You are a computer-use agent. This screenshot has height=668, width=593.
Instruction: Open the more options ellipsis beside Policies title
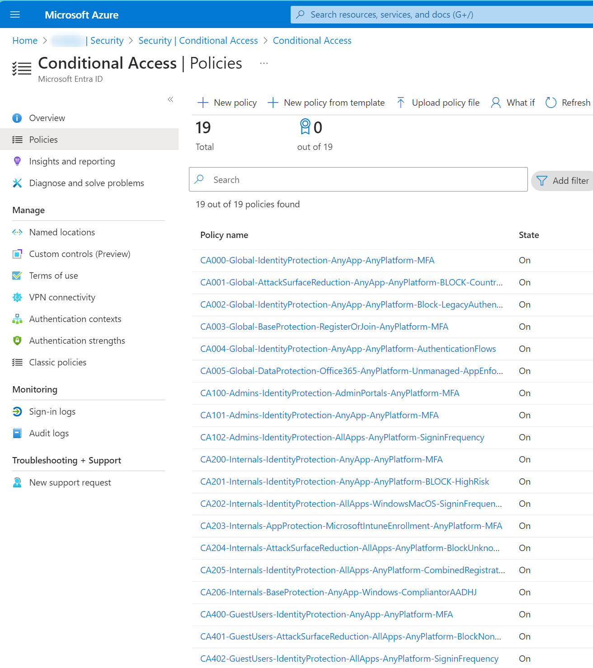(x=264, y=63)
